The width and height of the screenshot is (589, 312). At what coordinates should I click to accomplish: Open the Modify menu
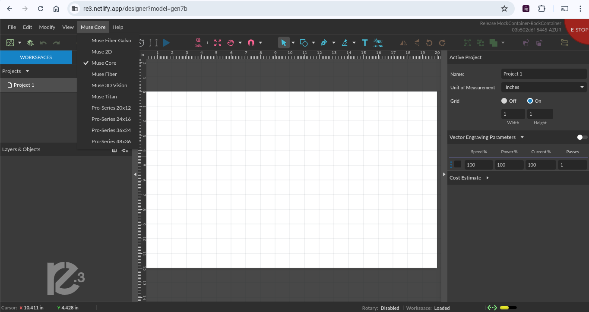(47, 27)
